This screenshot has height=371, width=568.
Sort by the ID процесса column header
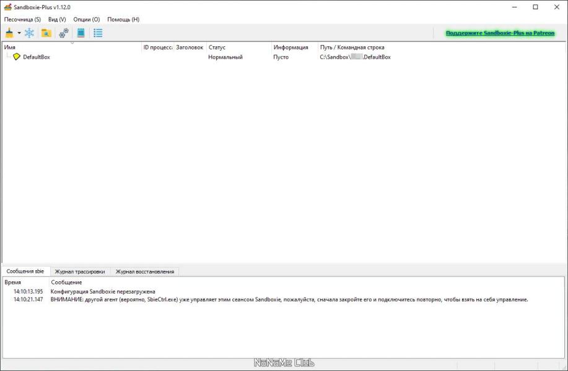pyautogui.click(x=157, y=48)
